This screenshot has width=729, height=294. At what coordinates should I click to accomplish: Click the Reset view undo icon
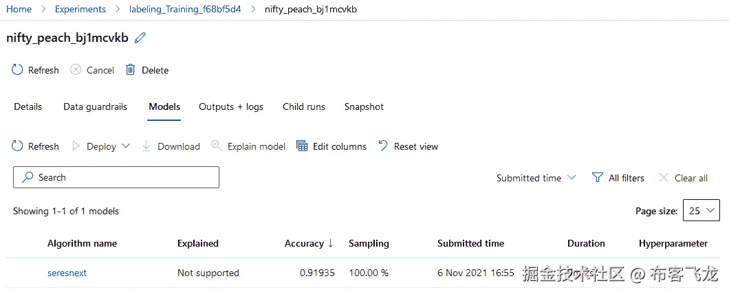point(382,146)
